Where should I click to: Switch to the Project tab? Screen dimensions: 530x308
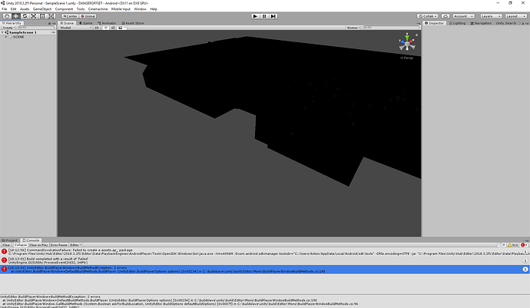click(x=10, y=240)
